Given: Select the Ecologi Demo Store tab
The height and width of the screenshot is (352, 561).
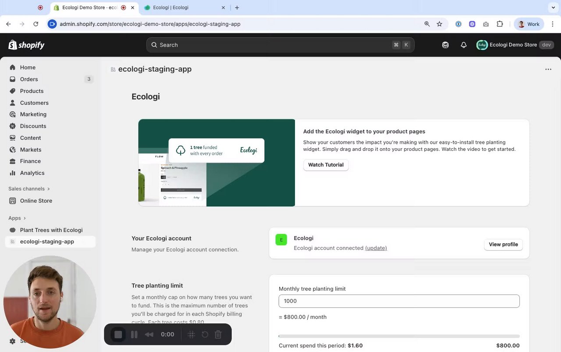Looking at the screenshot, I should tap(93, 7).
